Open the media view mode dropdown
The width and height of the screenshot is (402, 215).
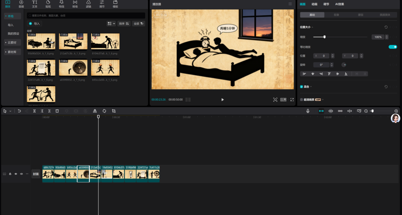(111, 23)
